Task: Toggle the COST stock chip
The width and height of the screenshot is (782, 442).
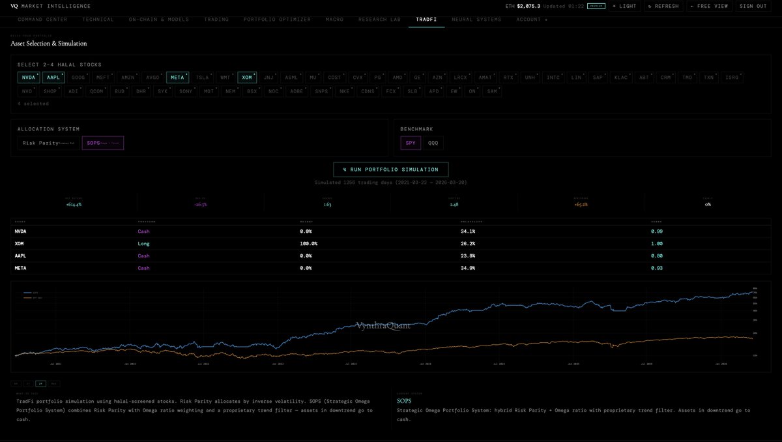Action: (334, 78)
